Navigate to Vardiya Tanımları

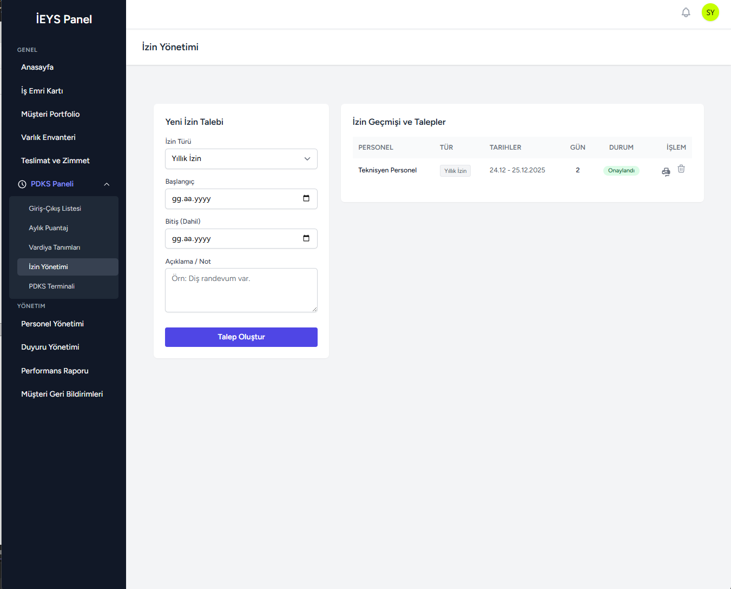coord(54,247)
